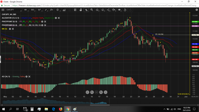The image size is (199, 112).
Task: Open AO indicator settings gear
Action: [26, 76]
